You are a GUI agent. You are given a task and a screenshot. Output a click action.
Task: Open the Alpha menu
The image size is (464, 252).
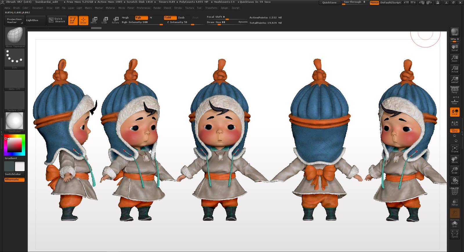[7, 8]
